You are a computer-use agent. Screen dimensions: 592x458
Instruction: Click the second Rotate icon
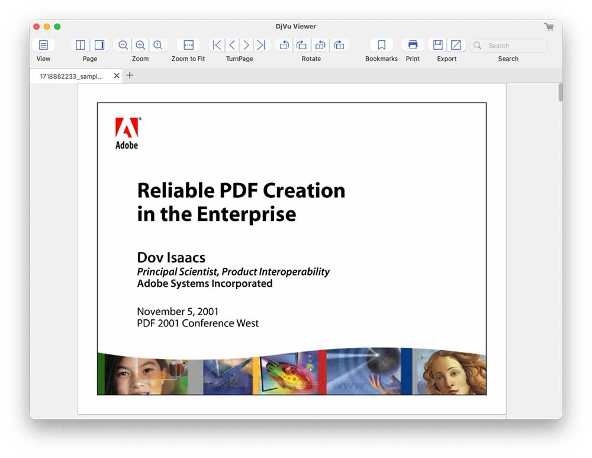[x=302, y=46]
